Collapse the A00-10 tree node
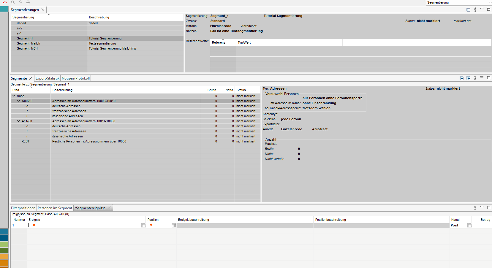The height and width of the screenshot is (268, 492). click(x=19, y=101)
